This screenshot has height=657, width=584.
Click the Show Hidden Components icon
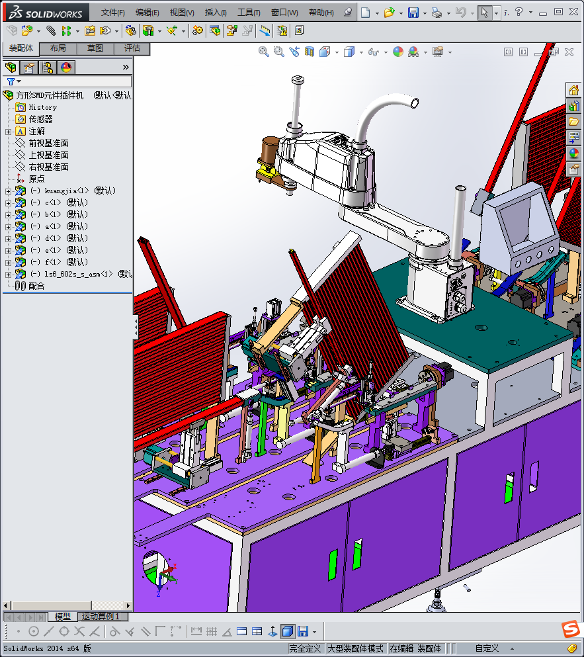(x=131, y=30)
